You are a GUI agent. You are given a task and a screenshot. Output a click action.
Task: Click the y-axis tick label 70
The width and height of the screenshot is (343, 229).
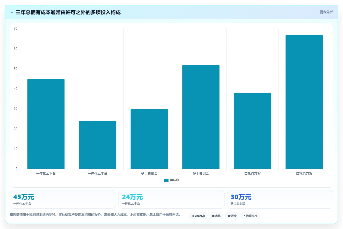coord(15,29)
